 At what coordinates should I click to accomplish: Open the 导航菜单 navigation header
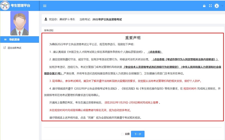[19, 39]
